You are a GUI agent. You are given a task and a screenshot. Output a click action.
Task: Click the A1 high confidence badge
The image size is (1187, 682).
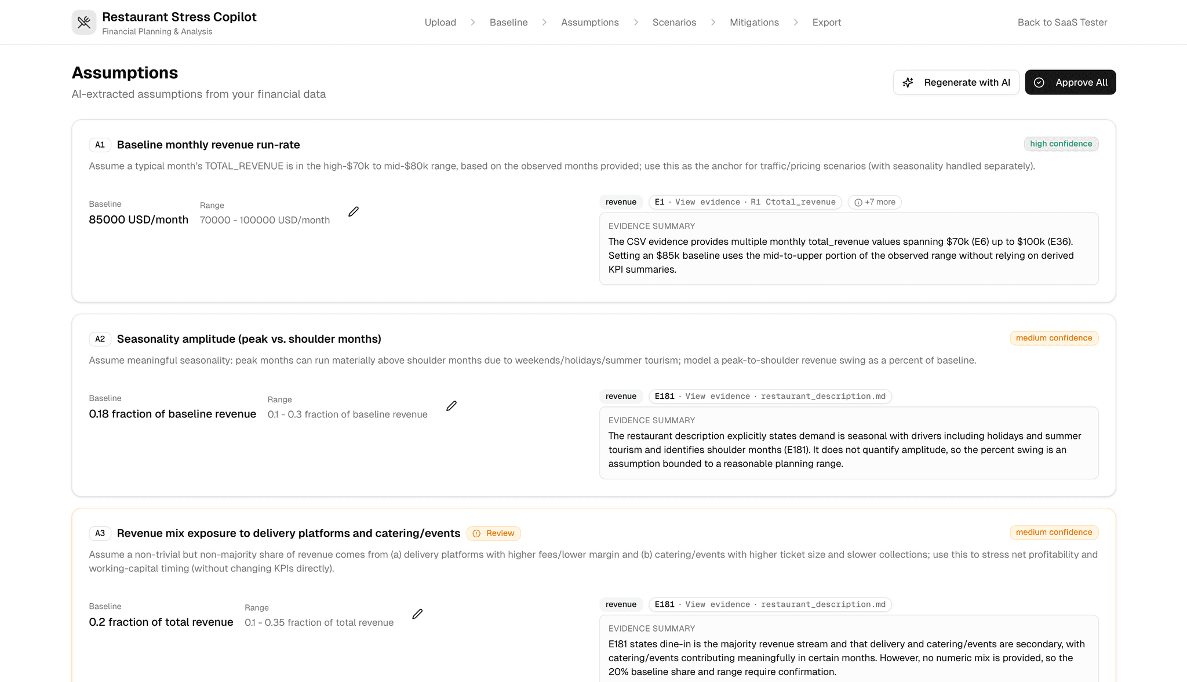(x=1061, y=144)
